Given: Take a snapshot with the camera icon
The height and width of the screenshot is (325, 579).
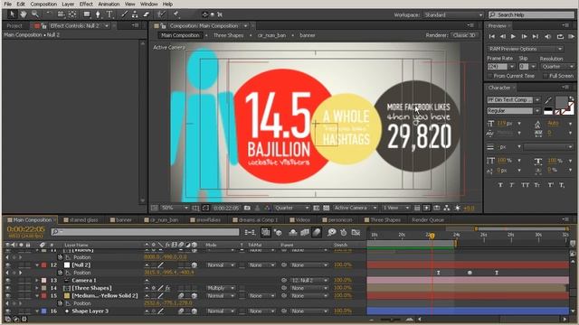Looking at the screenshot, I should coord(247,208).
